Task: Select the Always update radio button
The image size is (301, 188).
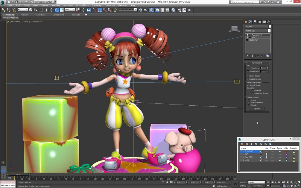Action: 249,100
